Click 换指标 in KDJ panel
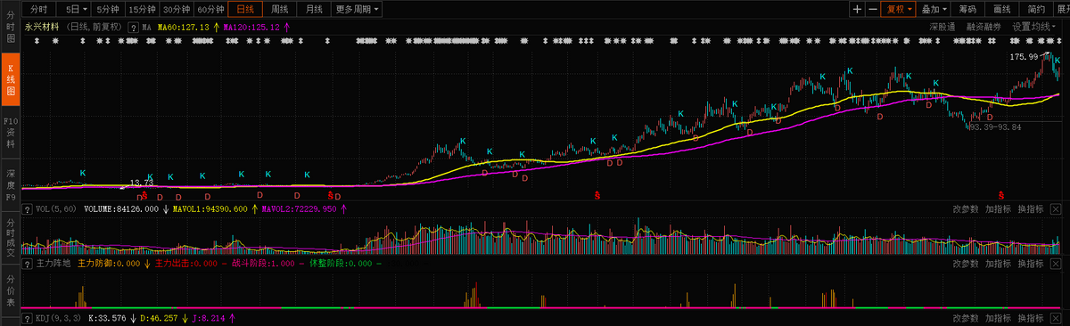This screenshot has width=1070, height=326. pyautogui.click(x=1031, y=318)
